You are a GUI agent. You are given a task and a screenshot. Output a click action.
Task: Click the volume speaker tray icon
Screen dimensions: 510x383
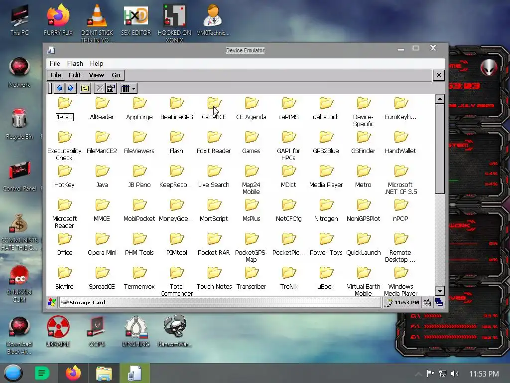point(455,374)
